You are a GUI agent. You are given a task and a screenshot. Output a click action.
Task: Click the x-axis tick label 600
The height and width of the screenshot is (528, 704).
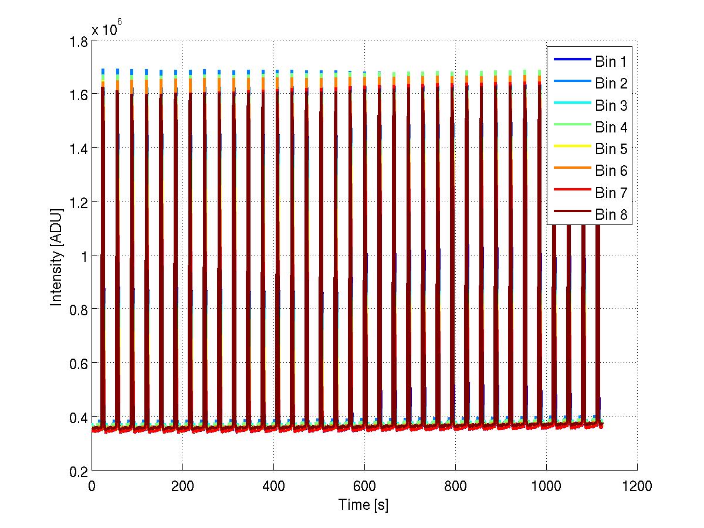[x=364, y=486]
